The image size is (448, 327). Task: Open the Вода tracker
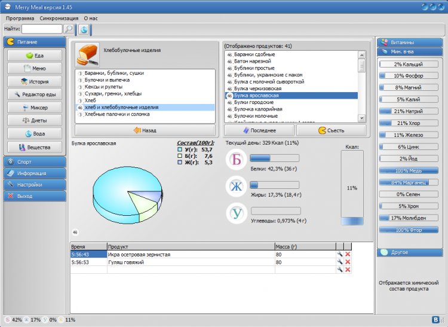click(35, 134)
